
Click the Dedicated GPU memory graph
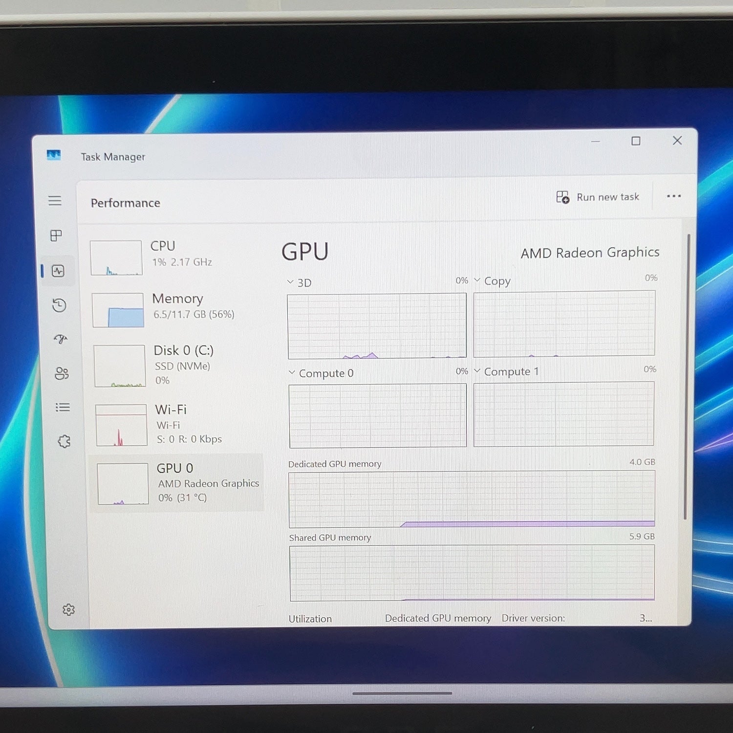[x=472, y=499]
